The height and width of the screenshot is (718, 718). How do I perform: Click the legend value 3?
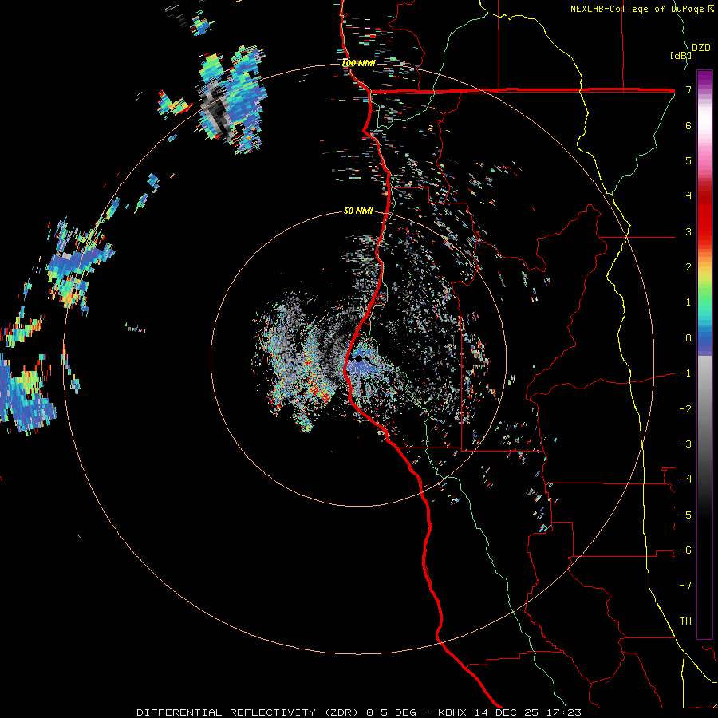tap(688, 231)
